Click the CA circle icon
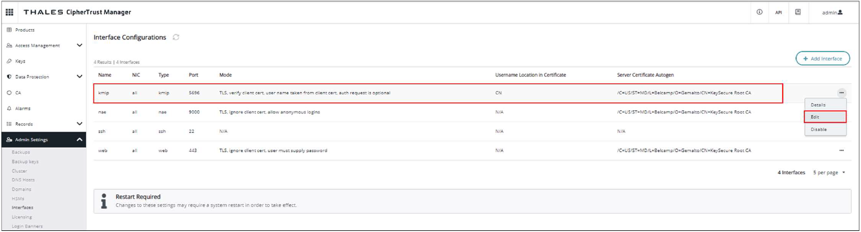 point(9,93)
